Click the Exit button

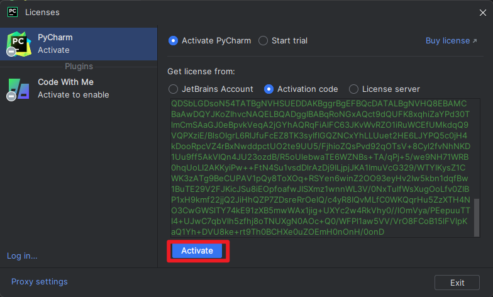tap(457, 283)
